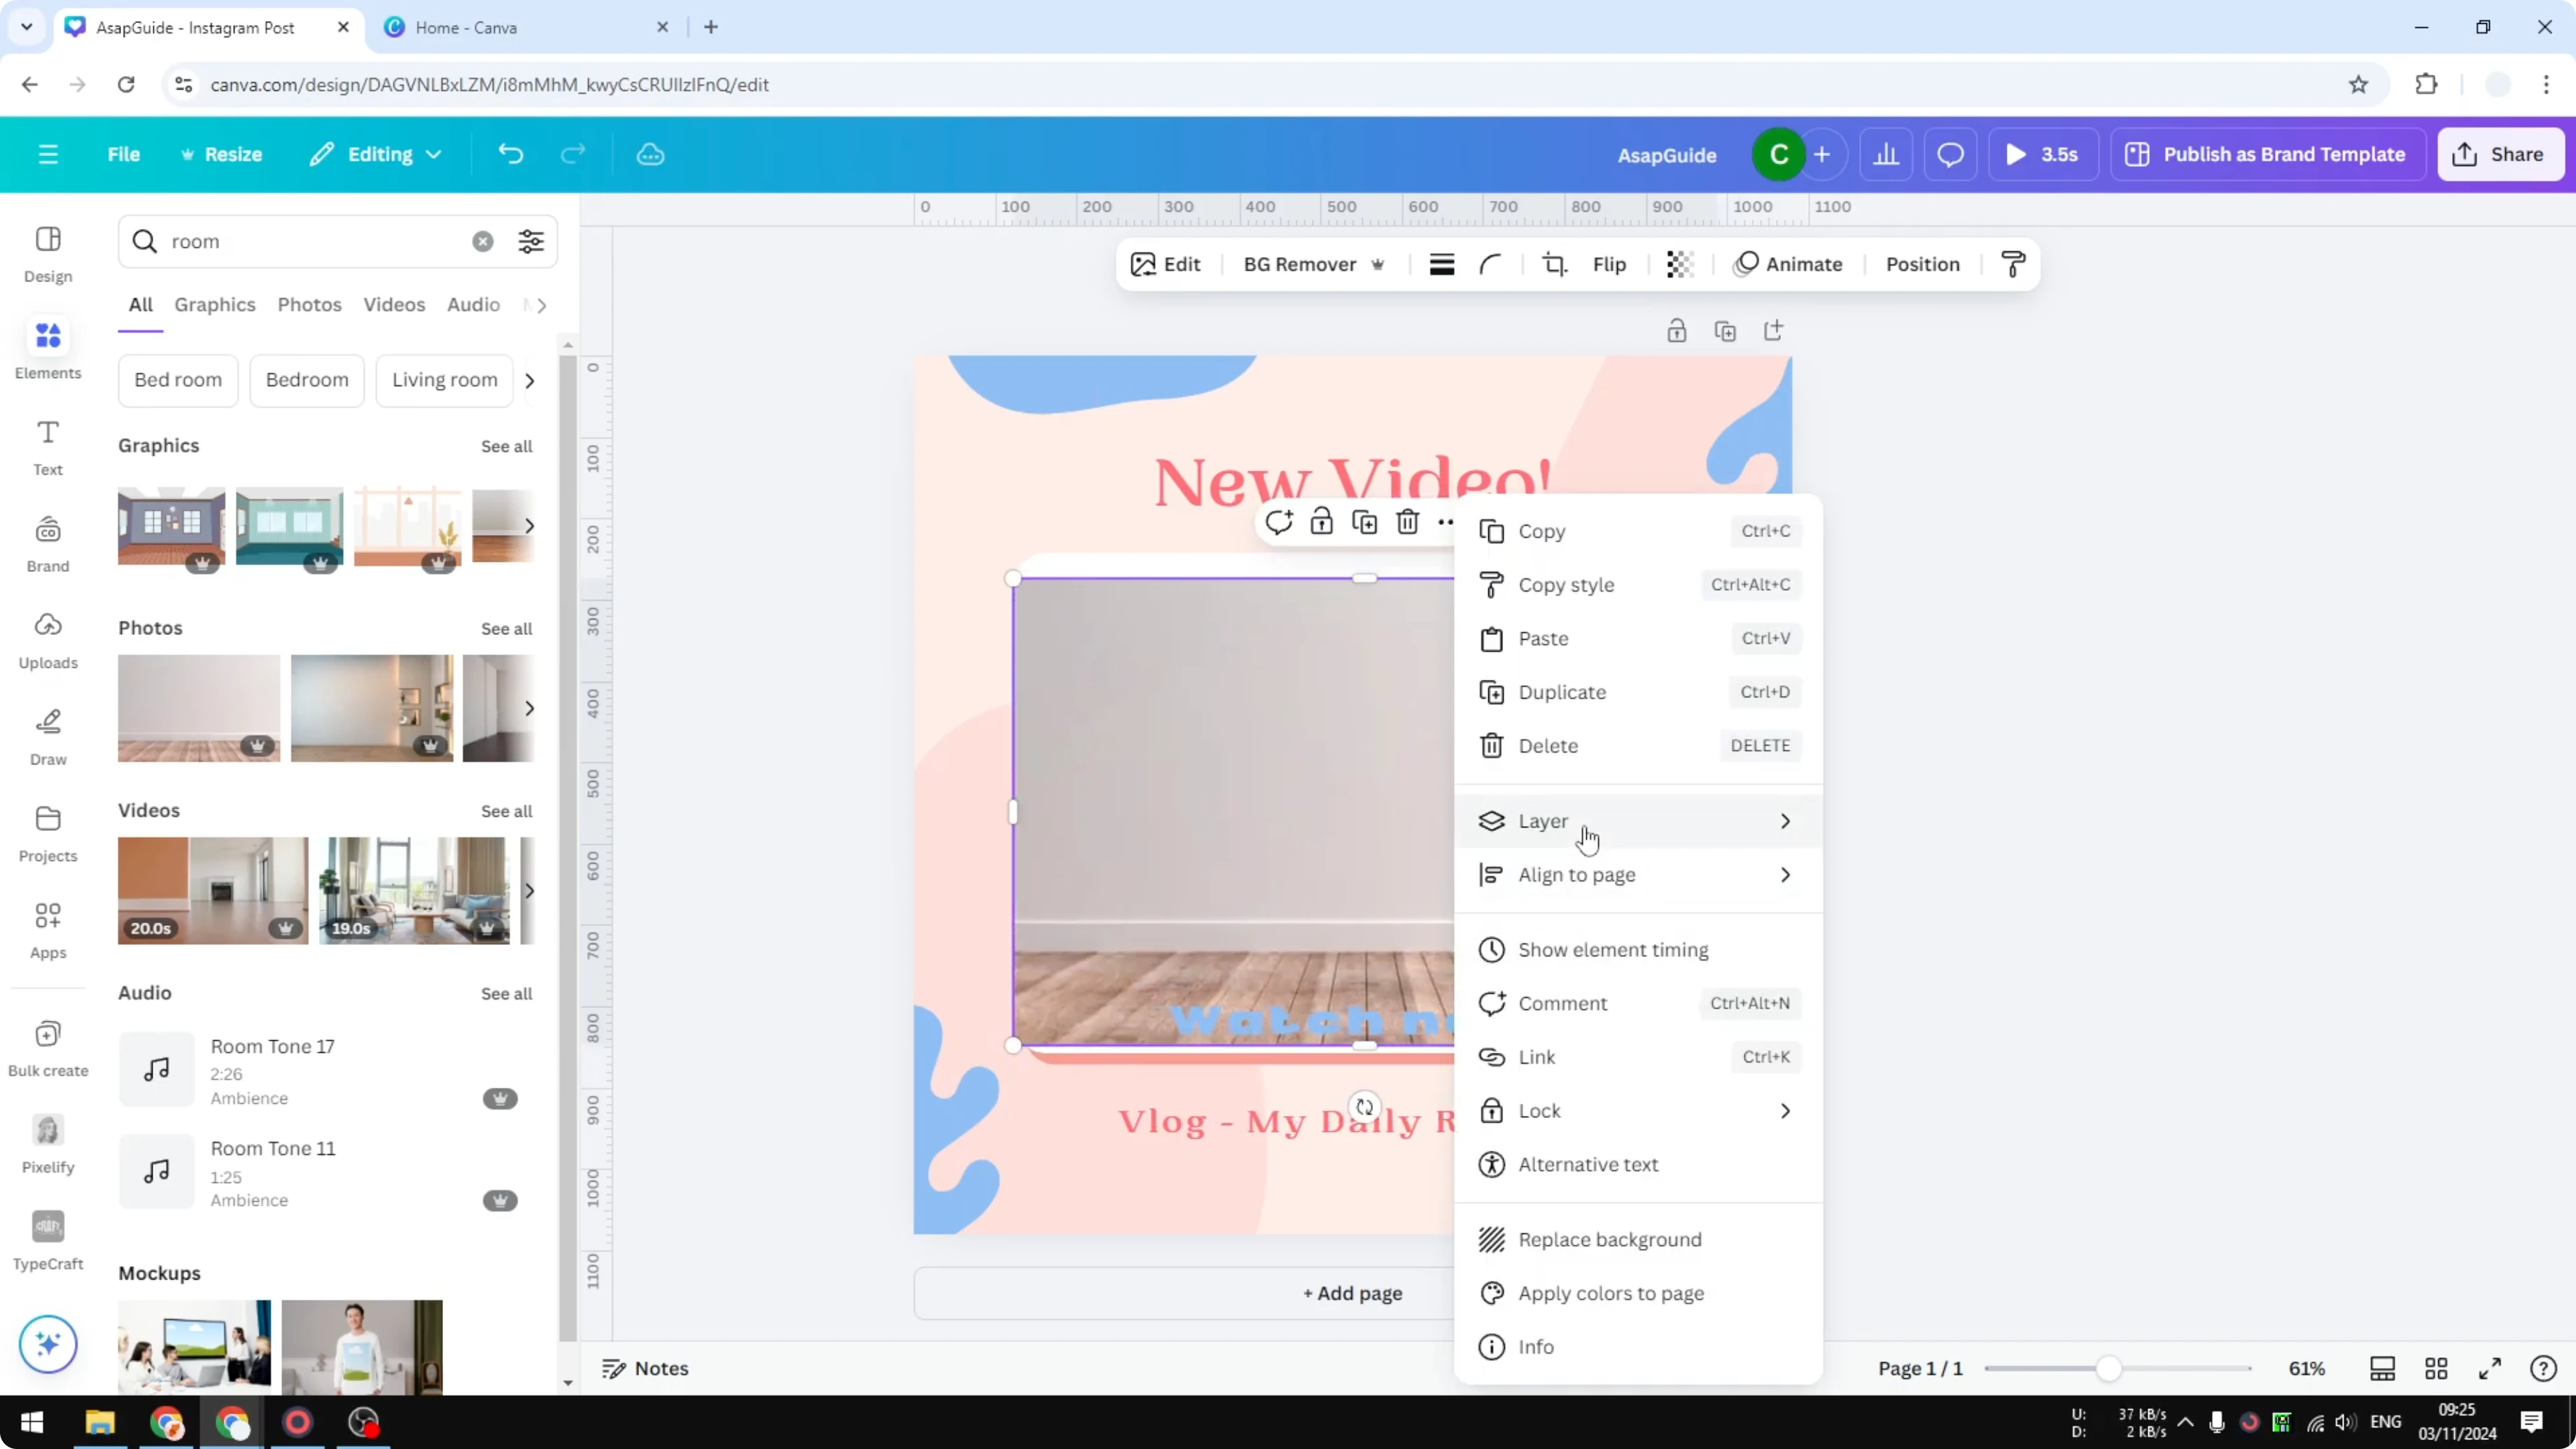Select the Draw tool
2576x1449 pixels.
47,735
